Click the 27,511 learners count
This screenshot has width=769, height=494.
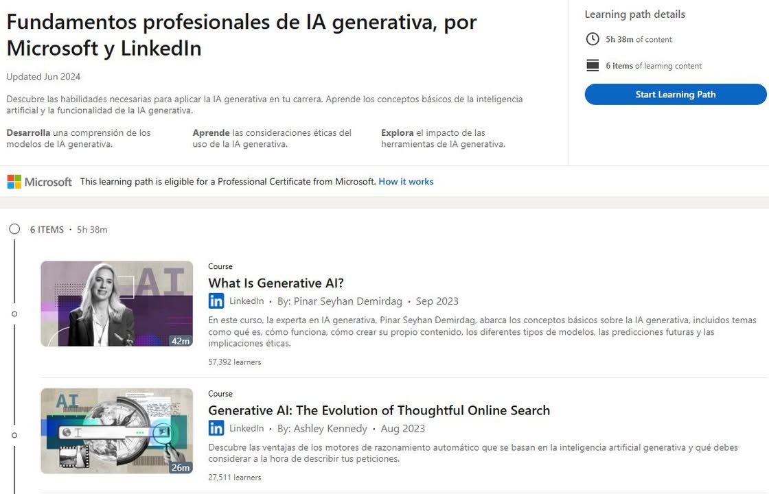[x=234, y=478]
